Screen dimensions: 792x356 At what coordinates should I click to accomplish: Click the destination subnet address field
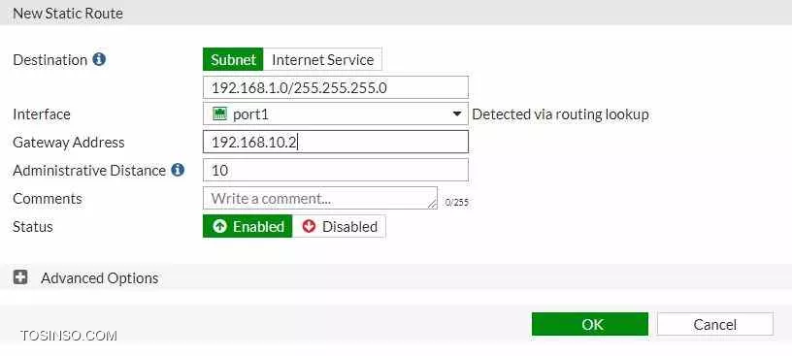click(x=336, y=87)
